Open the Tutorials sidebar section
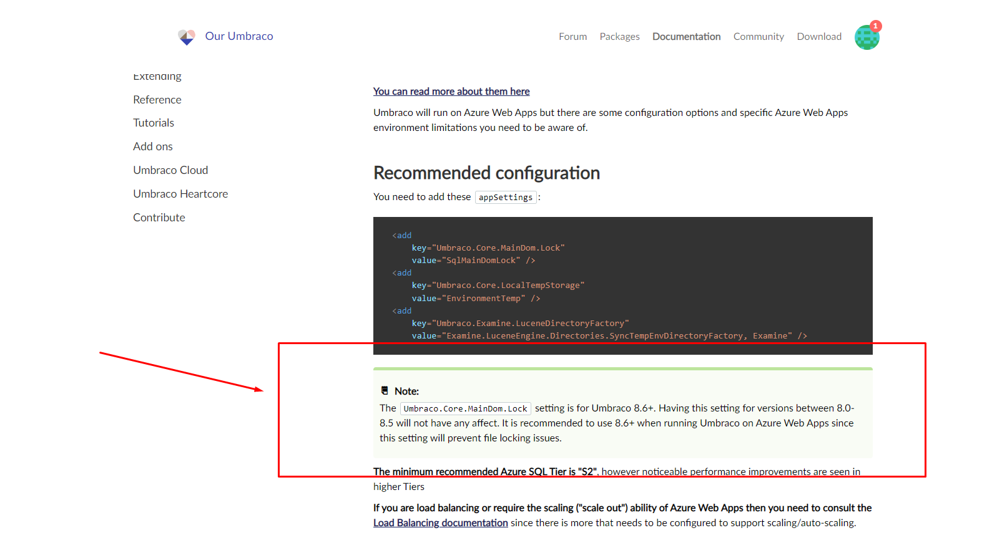Screen dimensions: 997x548 154,123
